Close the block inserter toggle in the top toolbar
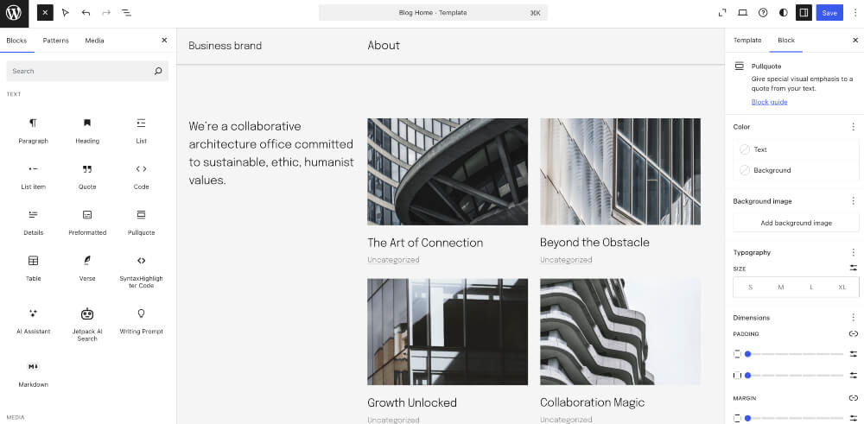The height and width of the screenshot is (424, 864). point(45,13)
